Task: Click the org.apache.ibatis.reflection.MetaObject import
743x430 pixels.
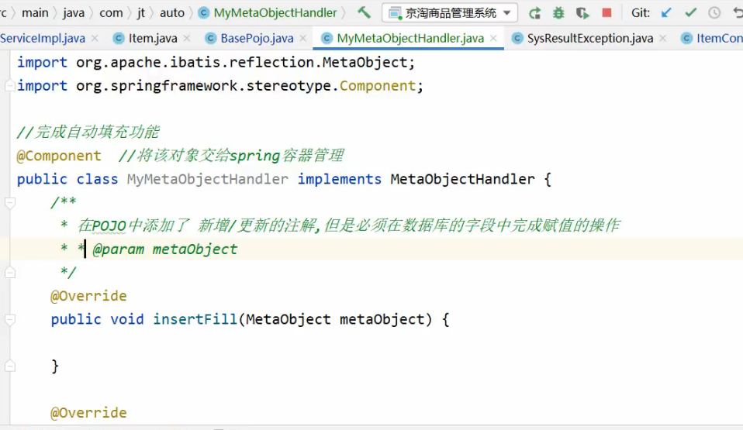Action: [245, 62]
